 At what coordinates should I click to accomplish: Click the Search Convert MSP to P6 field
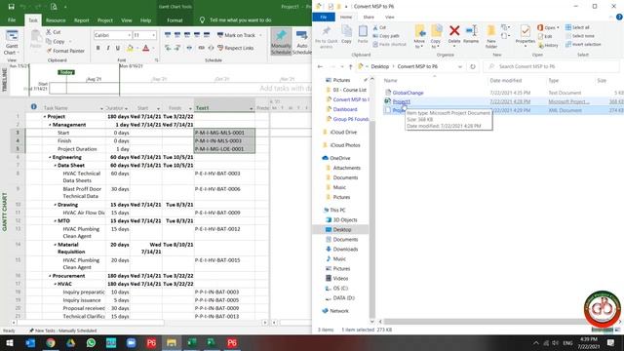[551, 66]
